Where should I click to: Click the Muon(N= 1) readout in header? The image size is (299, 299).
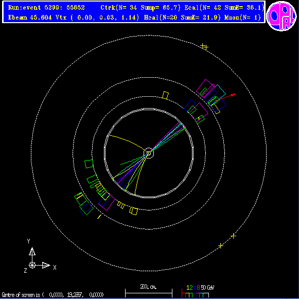tap(242, 17)
